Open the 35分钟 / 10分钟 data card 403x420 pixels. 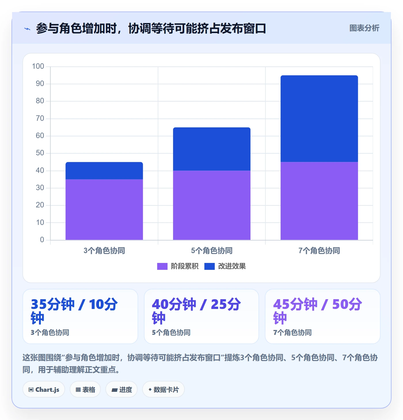coord(80,316)
